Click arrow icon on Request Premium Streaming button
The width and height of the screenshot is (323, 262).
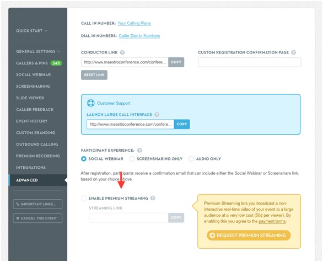(x=212, y=235)
